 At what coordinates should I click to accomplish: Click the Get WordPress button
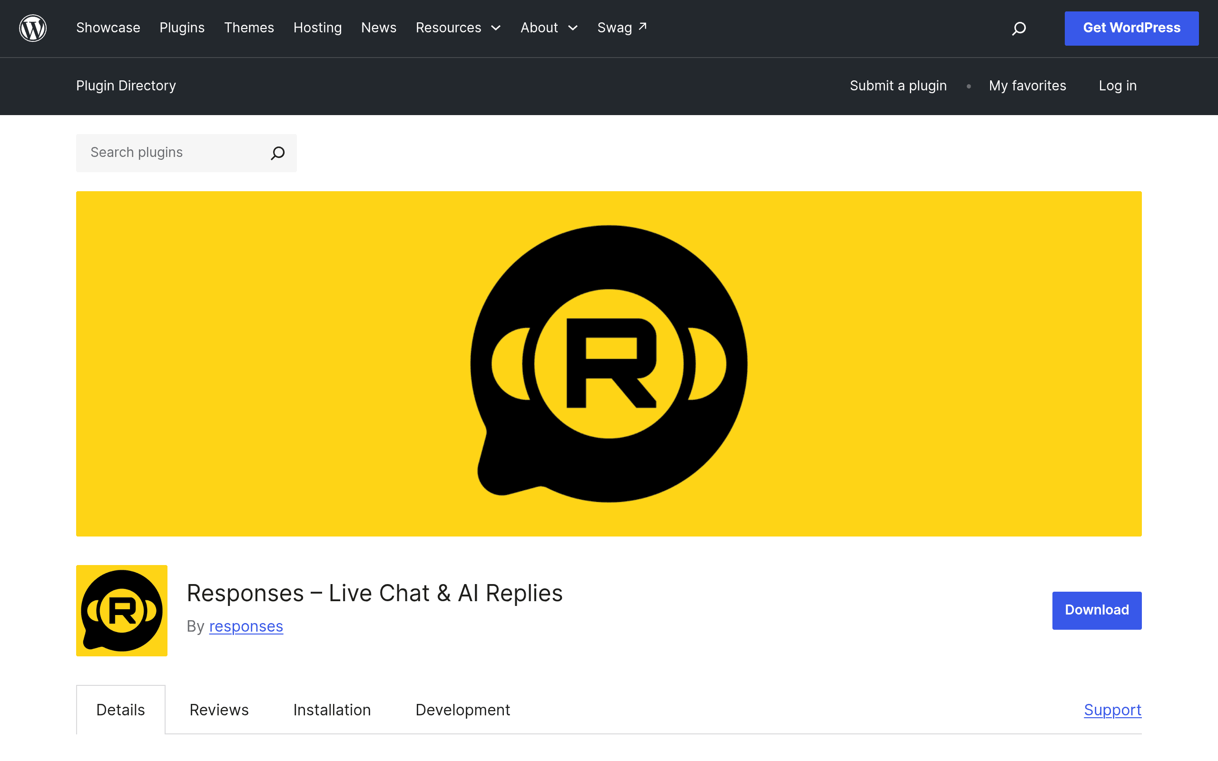(1131, 28)
